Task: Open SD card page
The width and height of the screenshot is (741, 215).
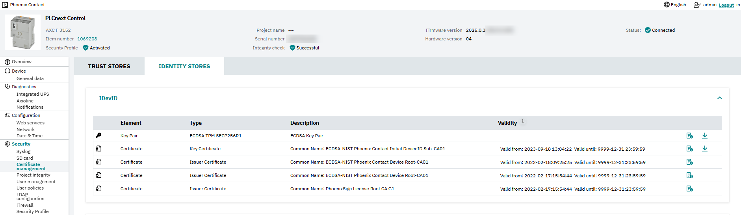Action: (25, 158)
